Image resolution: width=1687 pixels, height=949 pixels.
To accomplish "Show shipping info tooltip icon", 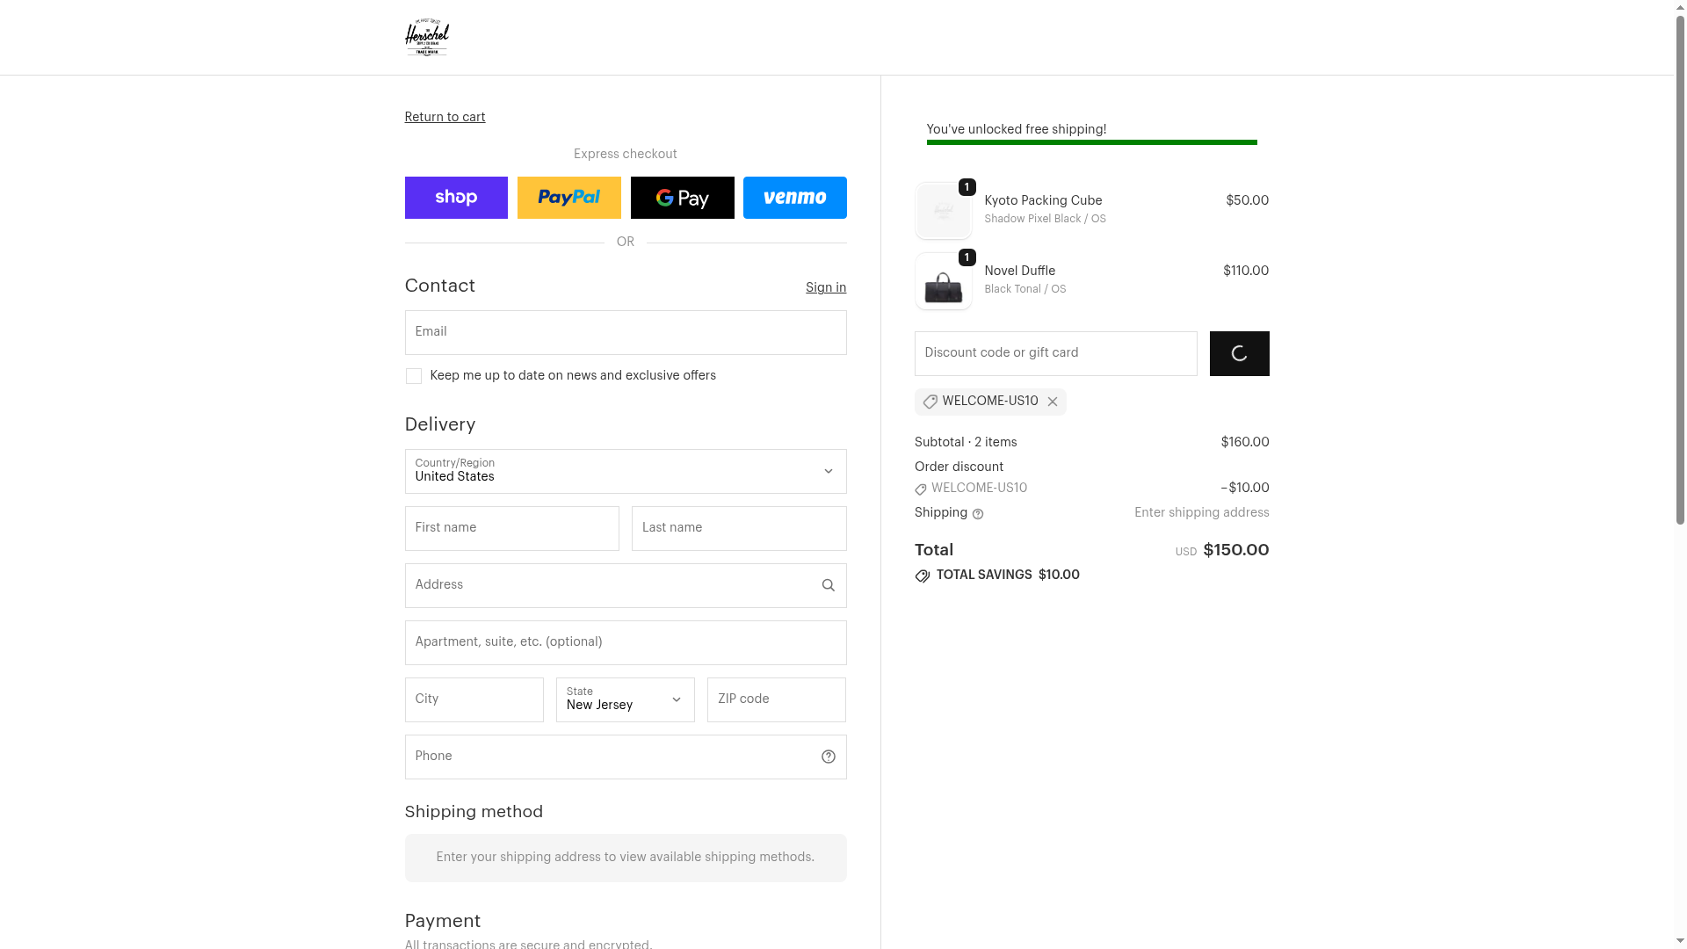I will 978,514.
